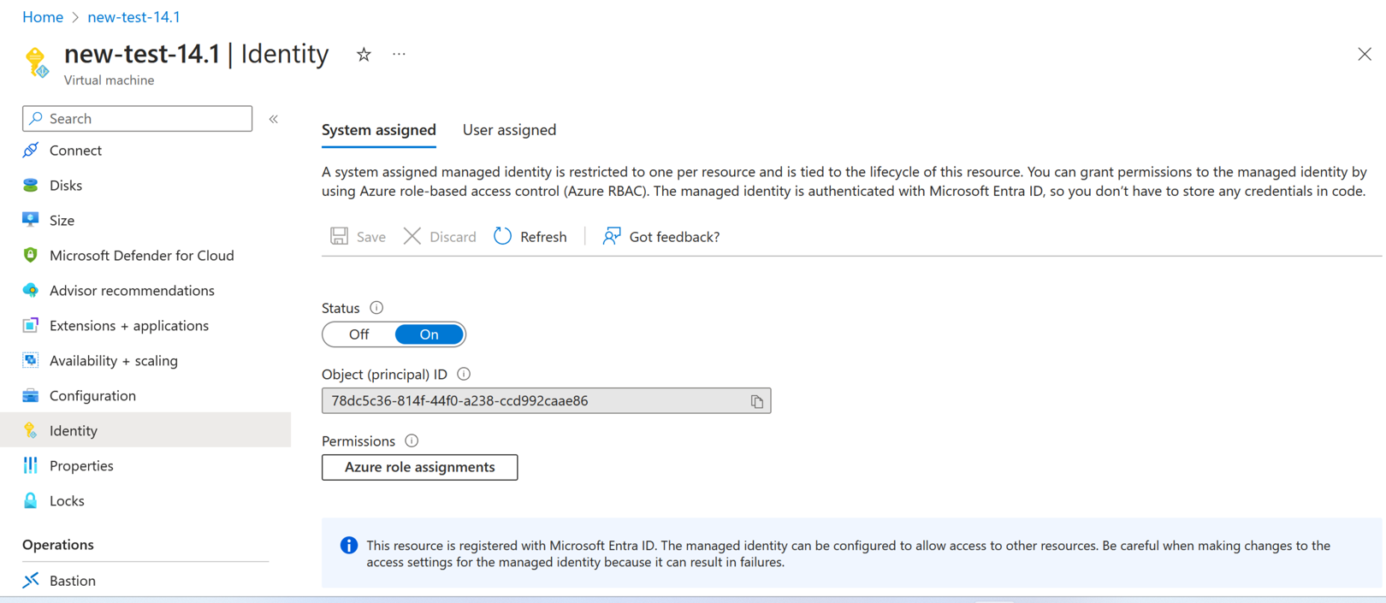Click the Bastion icon under Operations

[31, 580]
